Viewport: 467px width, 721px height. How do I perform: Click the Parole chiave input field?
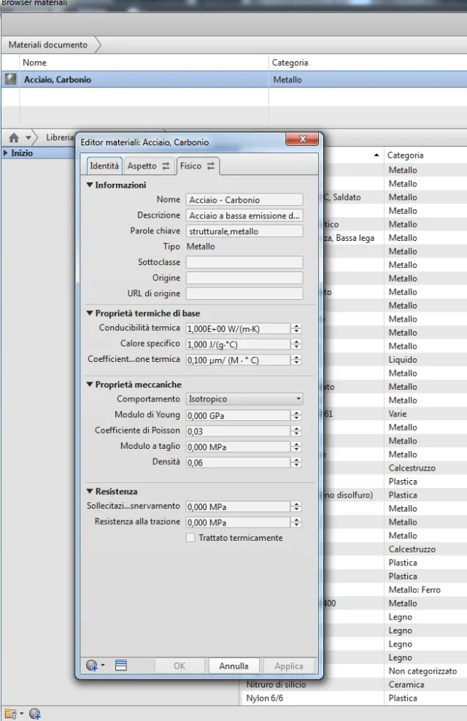(x=244, y=231)
